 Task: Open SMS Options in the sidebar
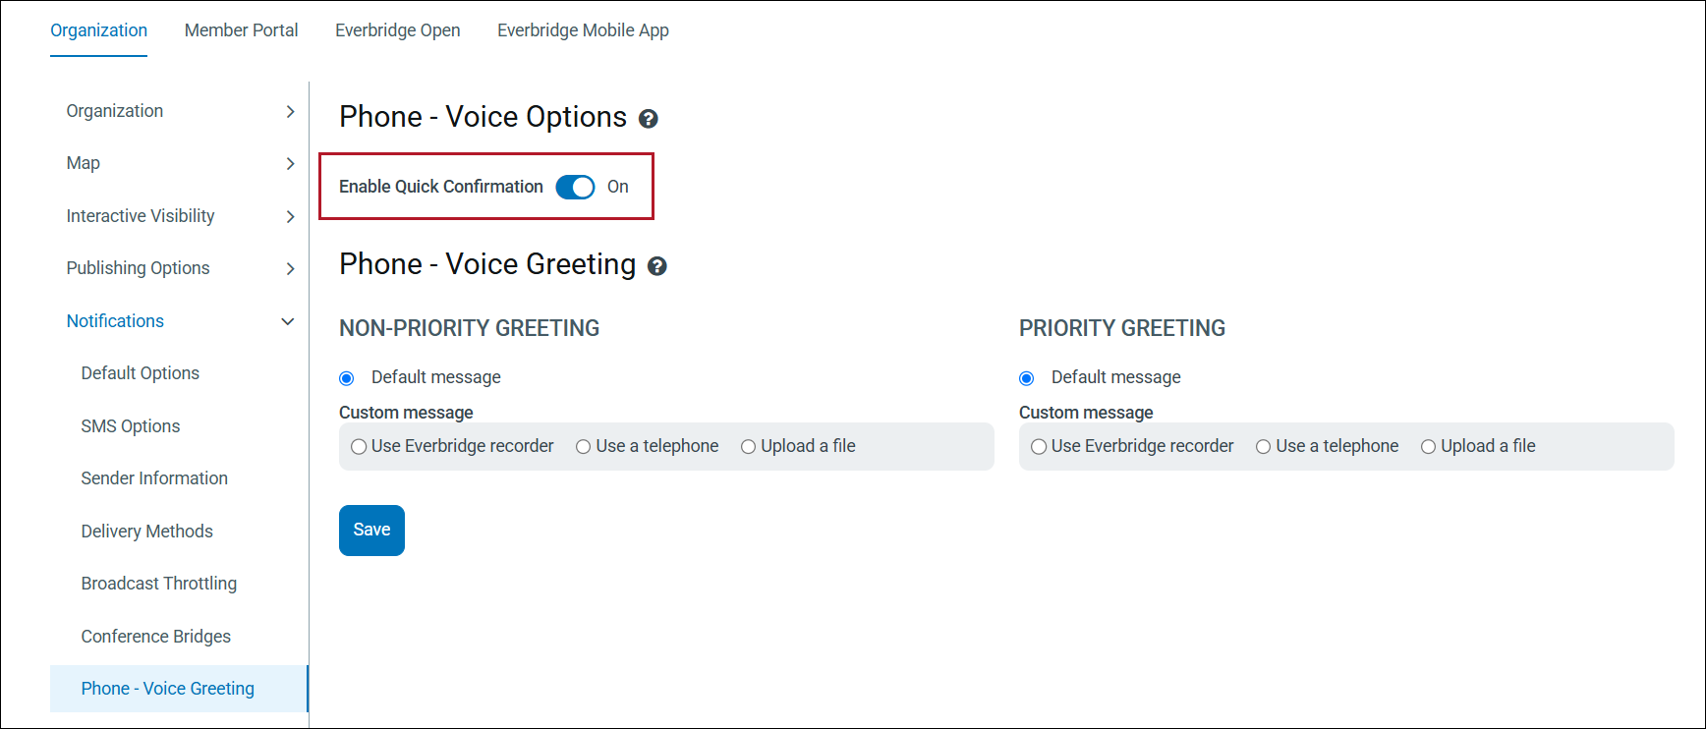point(131,426)
